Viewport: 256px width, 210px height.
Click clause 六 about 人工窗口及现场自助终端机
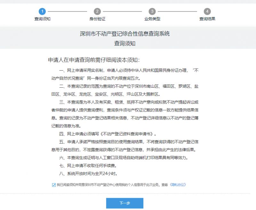124,158
